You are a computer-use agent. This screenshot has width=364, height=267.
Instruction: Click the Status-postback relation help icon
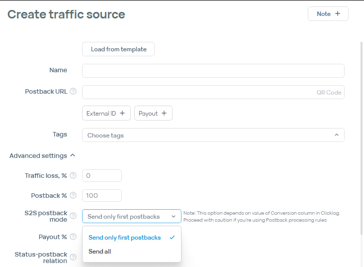73,258
